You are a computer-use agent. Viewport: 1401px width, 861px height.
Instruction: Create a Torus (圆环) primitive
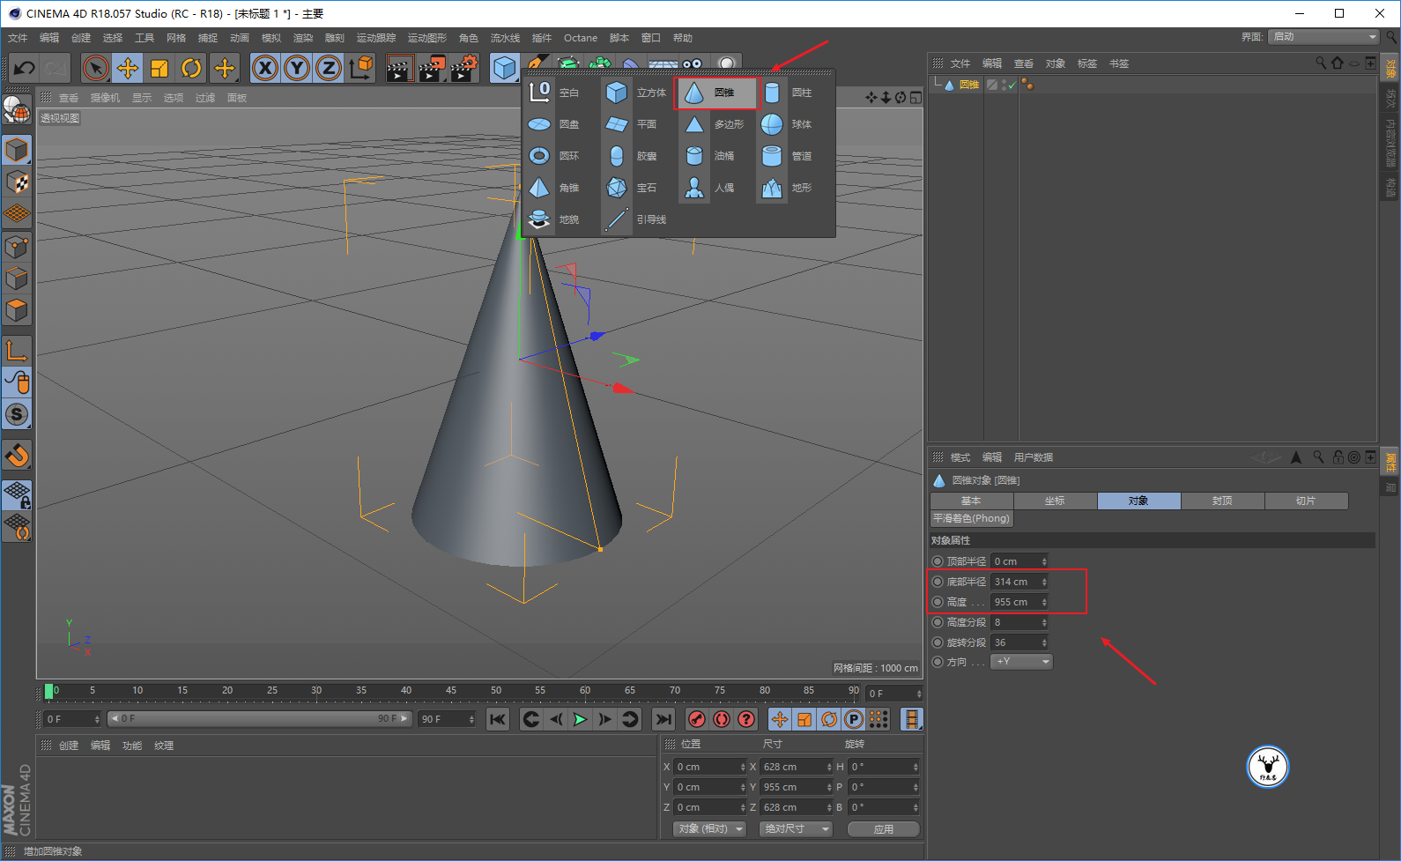554,156
